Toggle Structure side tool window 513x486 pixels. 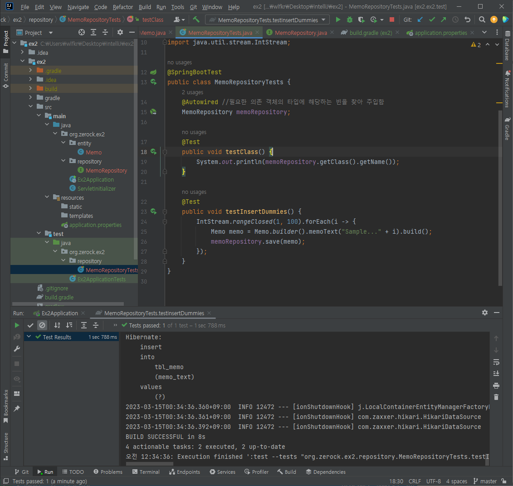[5, 446]
